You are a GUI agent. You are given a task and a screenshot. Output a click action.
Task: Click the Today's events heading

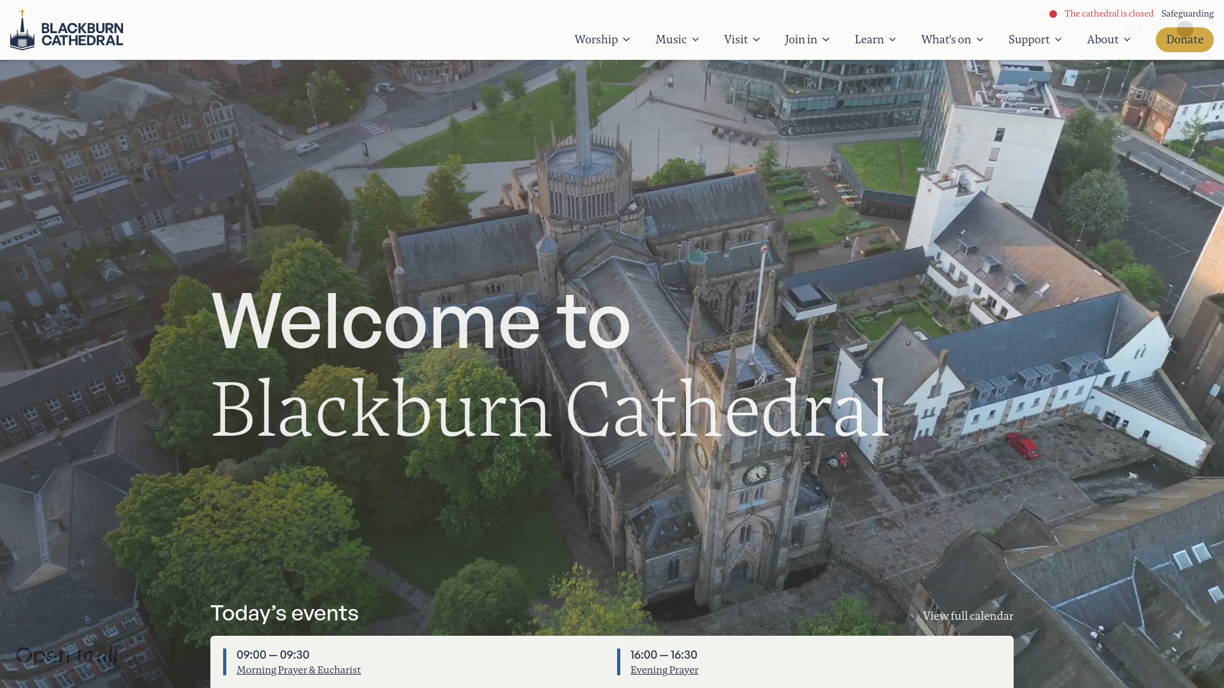click(x=284, y=613)
